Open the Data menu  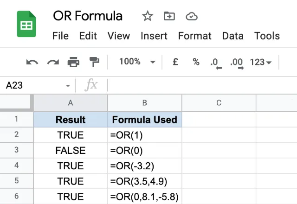click(233, 36)
